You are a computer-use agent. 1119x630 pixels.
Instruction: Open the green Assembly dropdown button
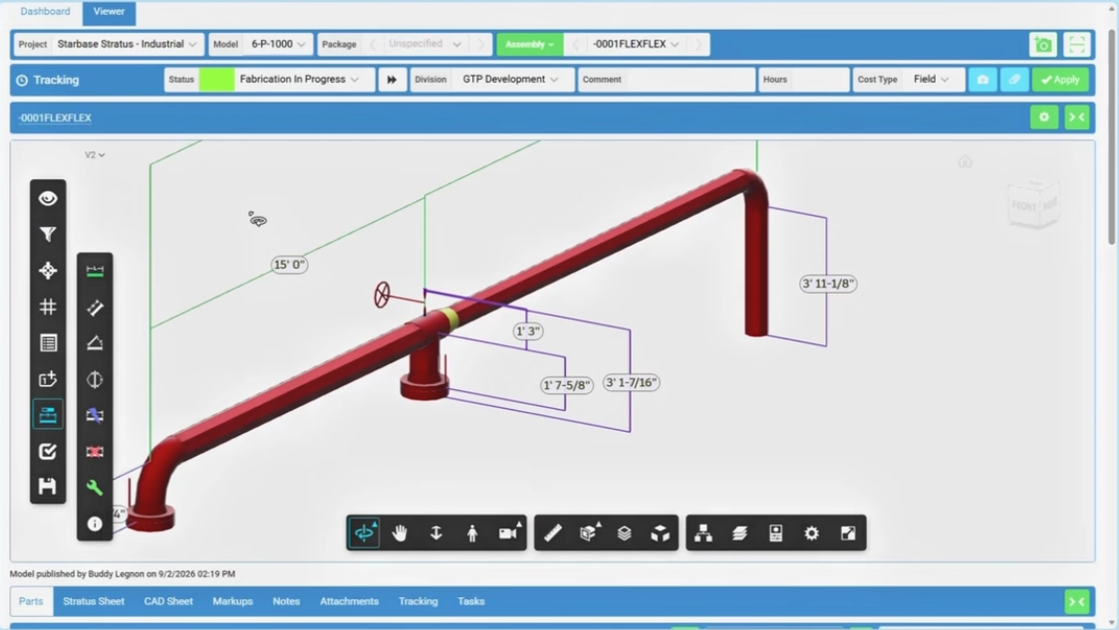click(529, 44)
